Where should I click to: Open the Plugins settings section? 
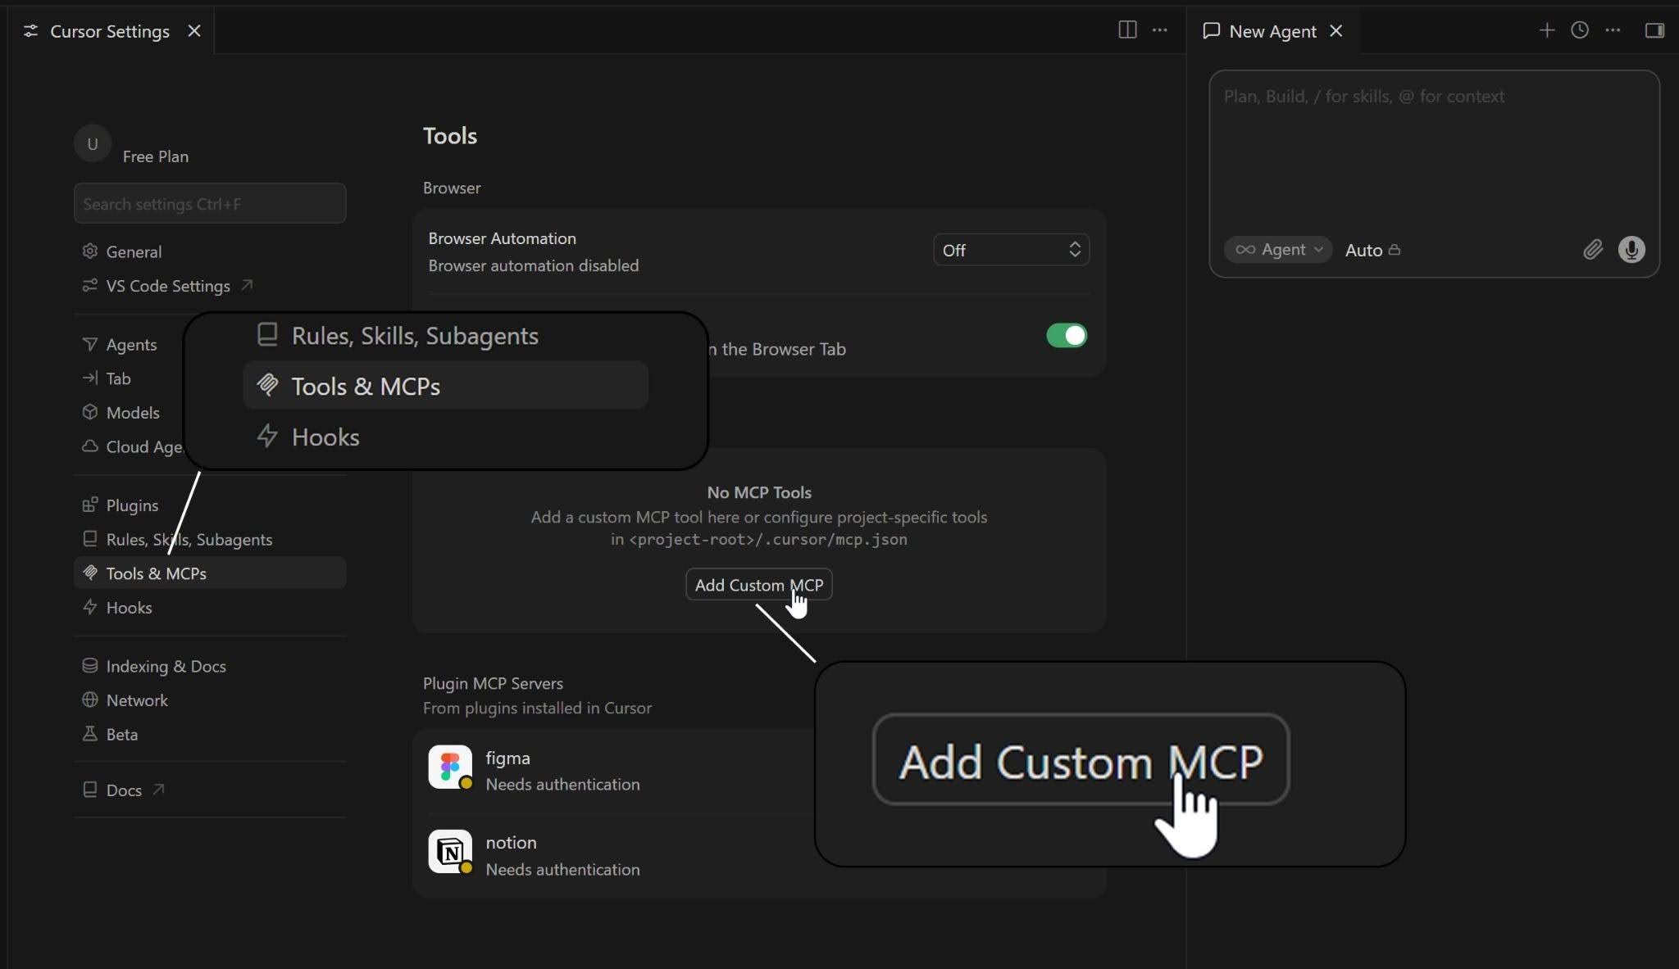(x=210, y=505)
